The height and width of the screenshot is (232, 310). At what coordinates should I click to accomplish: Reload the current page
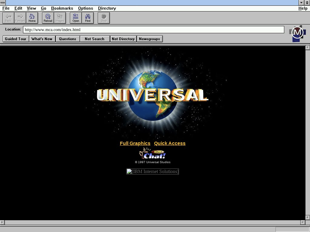(x=48, y=18)
